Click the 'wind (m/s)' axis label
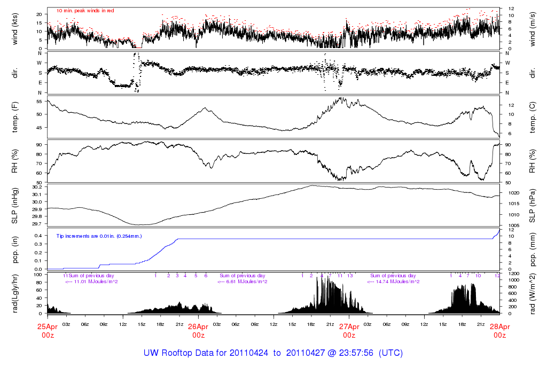The height and width of the screenshot is (374, 547). pyautogui.click(x=533, y=29)
